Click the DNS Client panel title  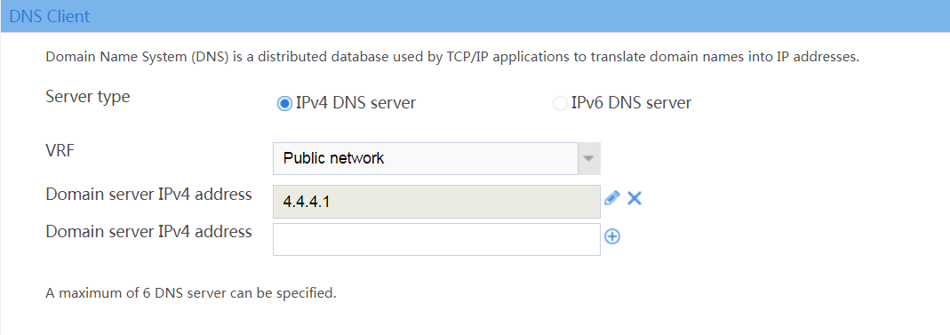[50, 16]
